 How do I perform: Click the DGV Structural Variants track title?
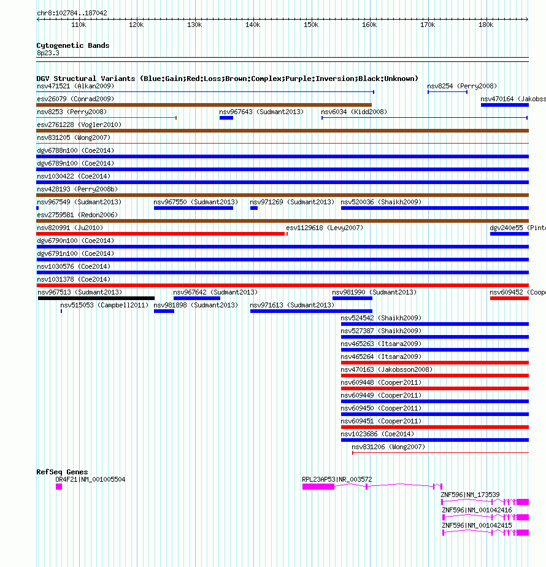(x=228, y=79)
